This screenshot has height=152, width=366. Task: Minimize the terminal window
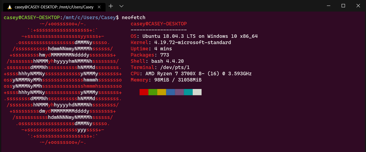[x=328, y=6]
